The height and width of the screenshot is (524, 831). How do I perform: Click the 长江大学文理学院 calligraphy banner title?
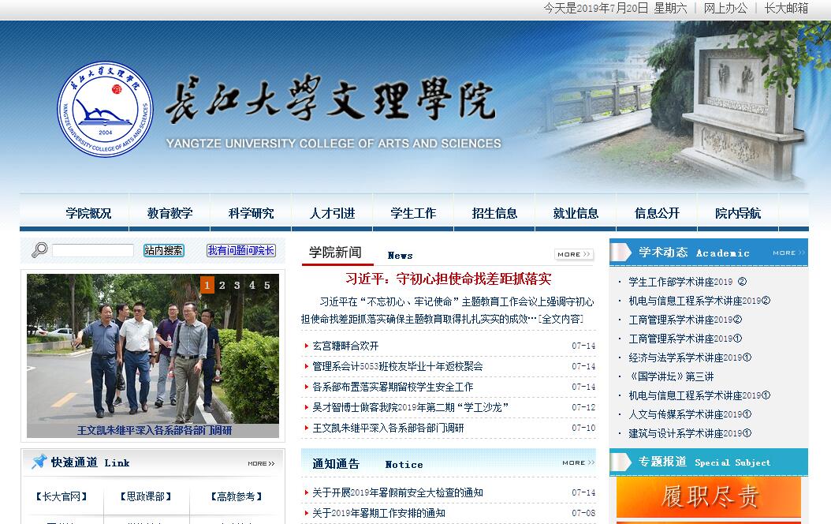(330, 99)
